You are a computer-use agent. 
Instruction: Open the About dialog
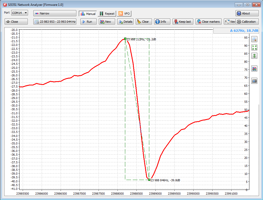pos(247,13)
